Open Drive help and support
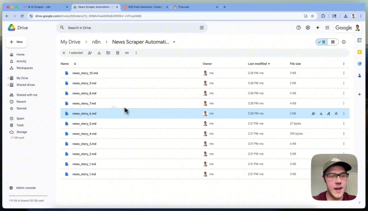This screenshot has height=211, width=368. tap(298, 28)
